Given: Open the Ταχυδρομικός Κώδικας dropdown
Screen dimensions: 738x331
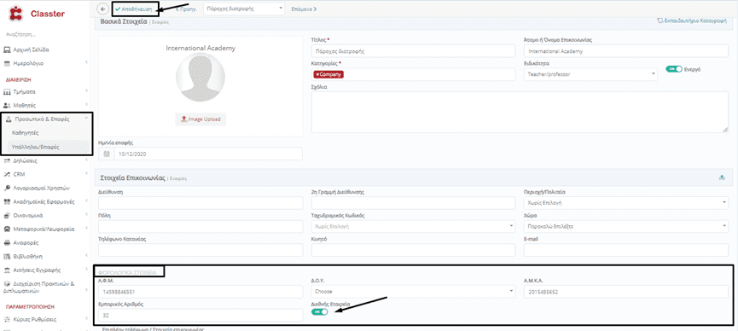Looking at the screenshot, I should coord(414,226).
